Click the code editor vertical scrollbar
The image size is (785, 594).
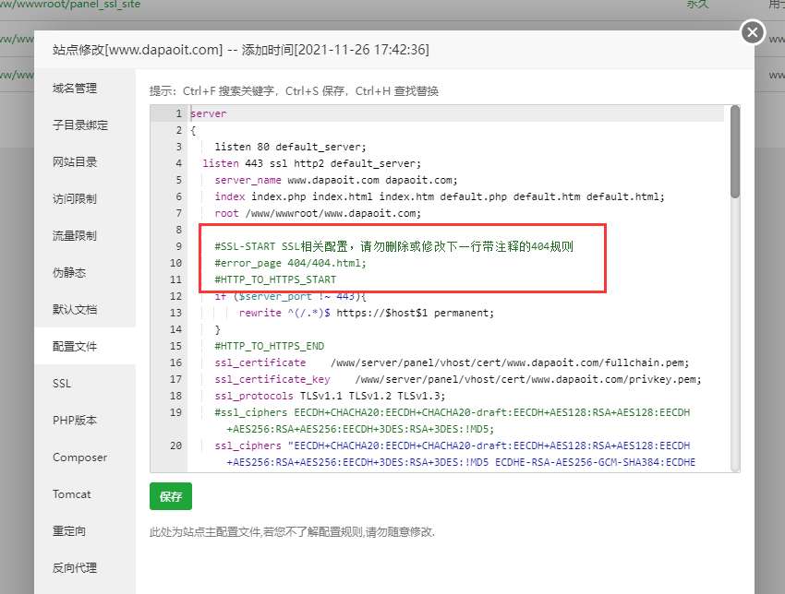tap(735, 151)
